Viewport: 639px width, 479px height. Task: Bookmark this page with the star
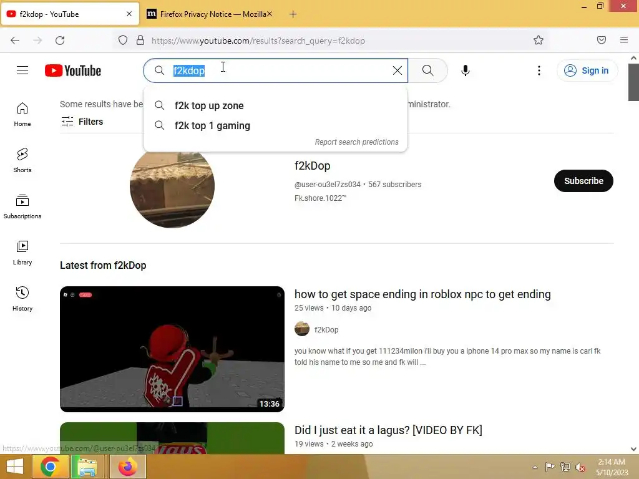click(x=539, y=40)
